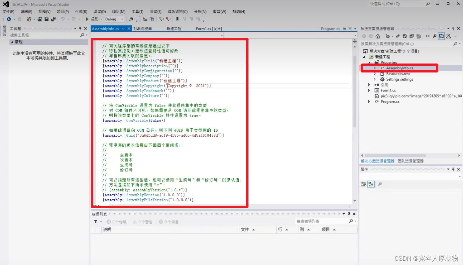Open the 团队(M) menu

point(119,12)
